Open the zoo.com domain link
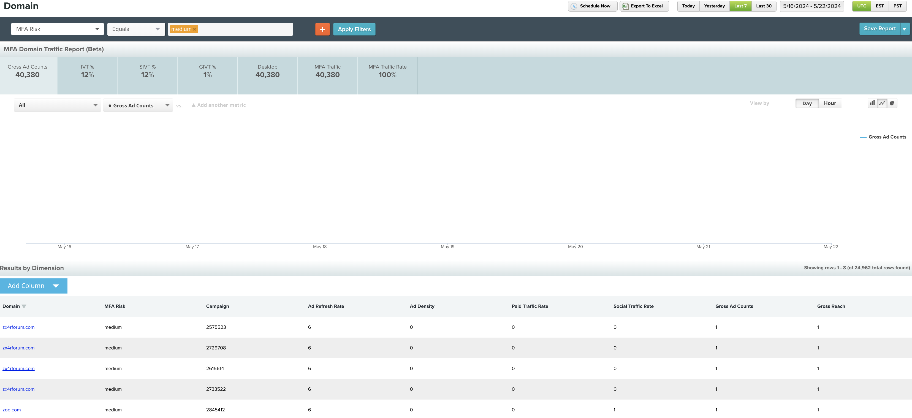This screenshot has width=912, height=418. [x=12, y=409]
